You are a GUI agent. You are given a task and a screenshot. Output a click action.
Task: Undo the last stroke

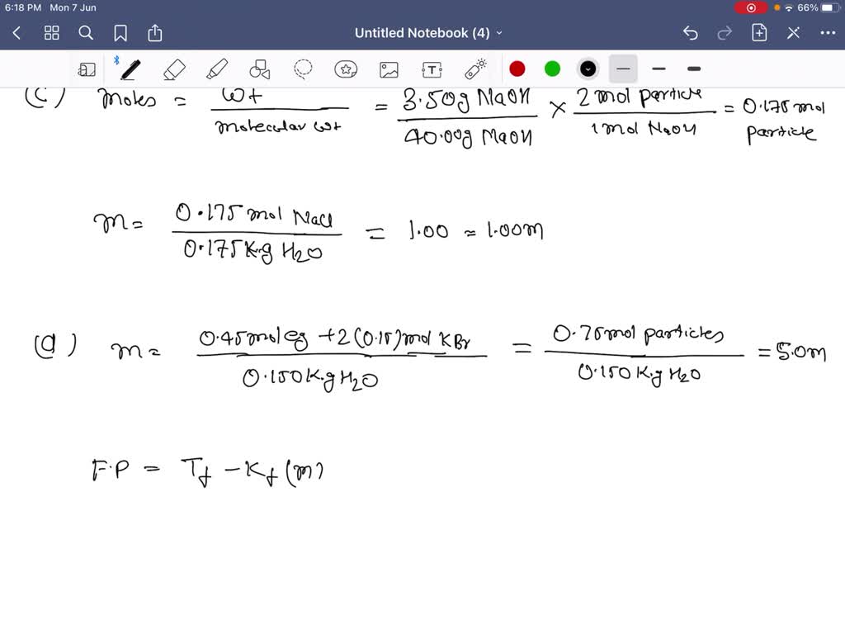point(691,33)
